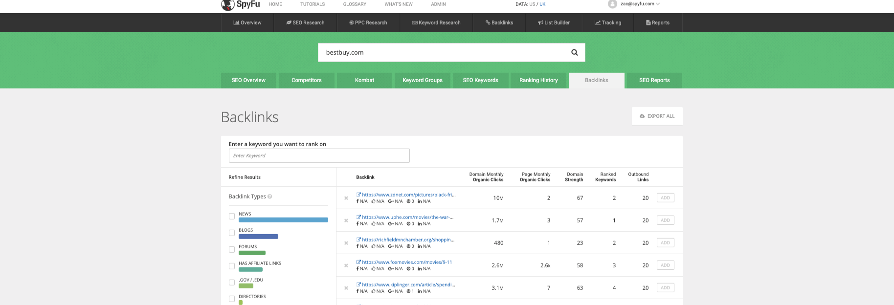The width and height of the screenshot is (894, 305).
Task: Add the uphe.com backlink
Action: tap(665, 220)
